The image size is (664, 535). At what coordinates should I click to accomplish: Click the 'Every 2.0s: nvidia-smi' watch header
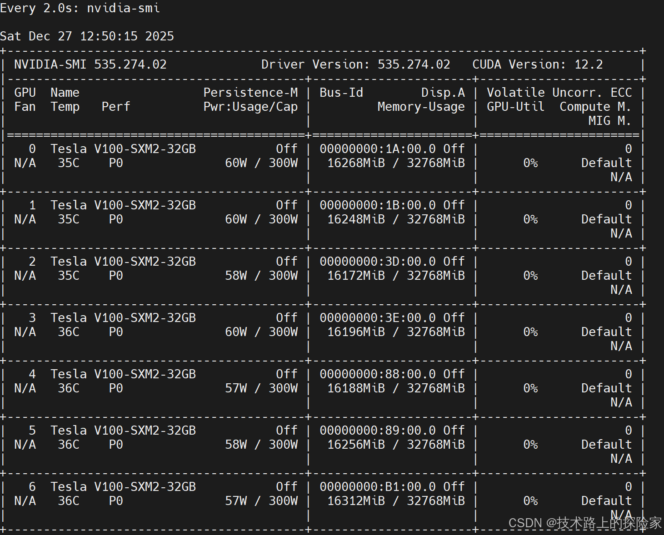(x=80, y=8)
